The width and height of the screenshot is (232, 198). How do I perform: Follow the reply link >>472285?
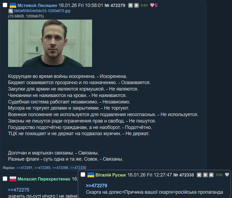pyautogui.click(x=42, y=168)
